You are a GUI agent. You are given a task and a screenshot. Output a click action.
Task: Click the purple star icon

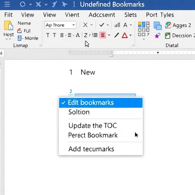pyautogui.click(x=157, y=35)
